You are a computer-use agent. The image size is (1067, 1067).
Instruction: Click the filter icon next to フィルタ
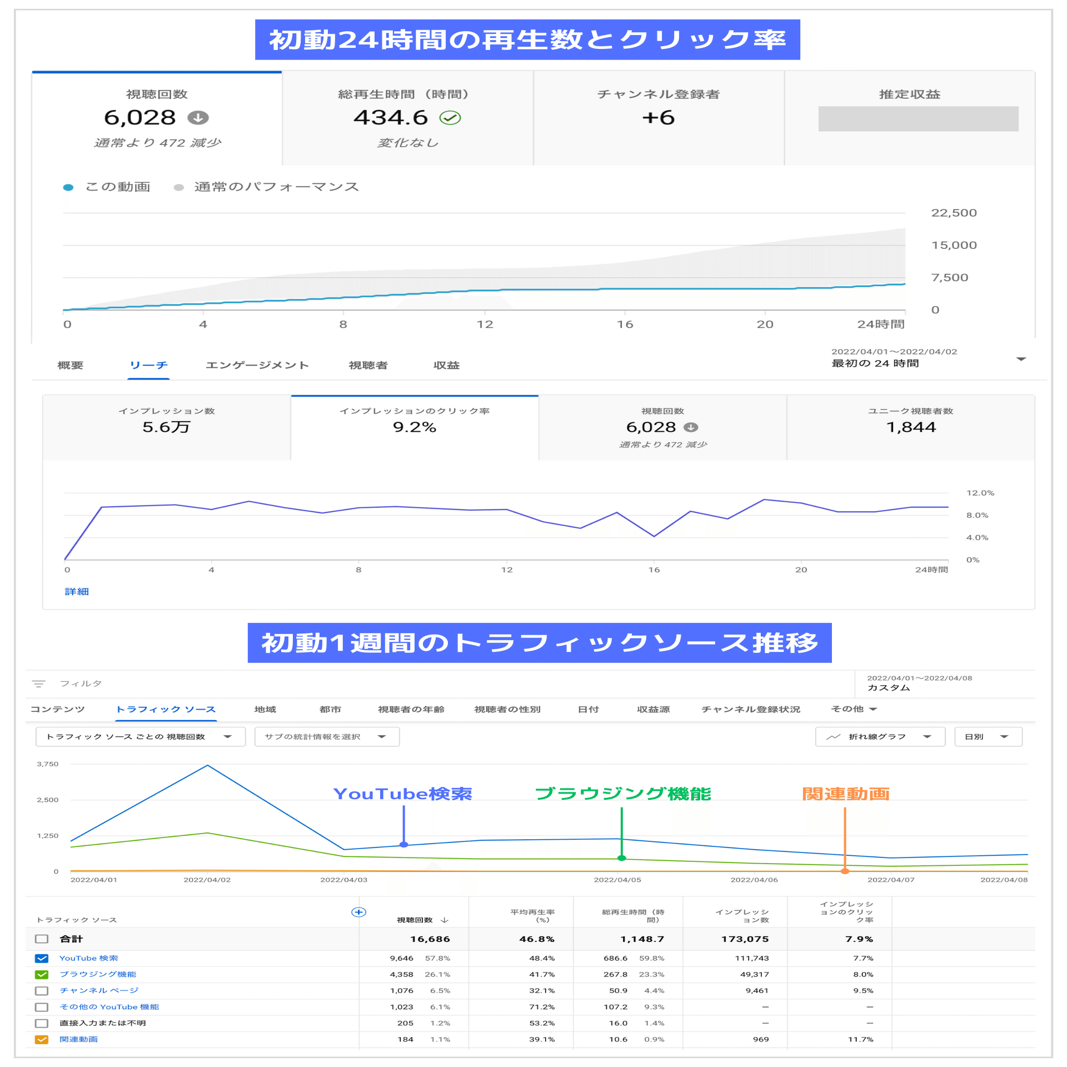[39, 684]
